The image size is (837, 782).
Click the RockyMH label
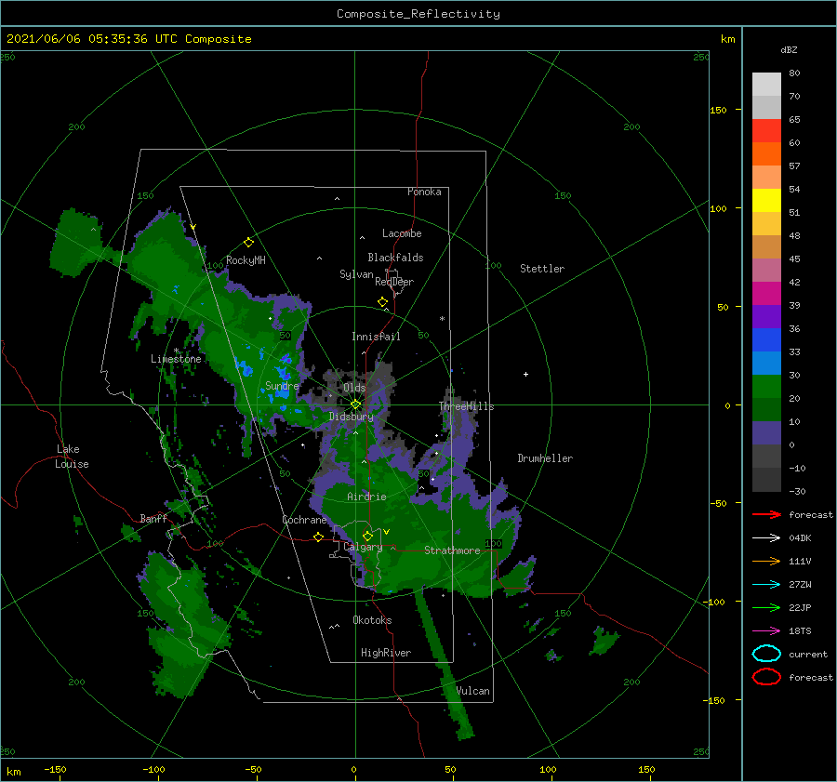pos(246,260)
